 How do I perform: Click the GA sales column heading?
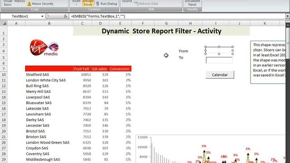point(100,69)
